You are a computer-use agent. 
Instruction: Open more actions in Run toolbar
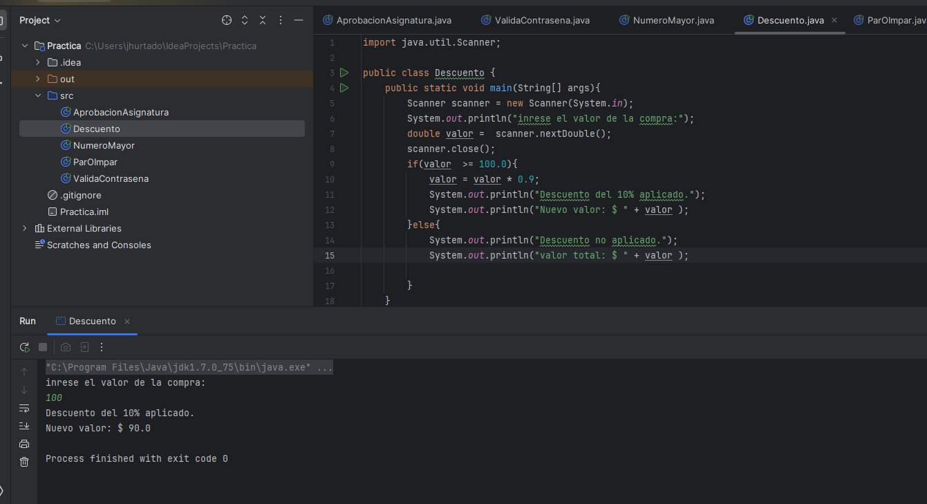click(x=102, y=347)
